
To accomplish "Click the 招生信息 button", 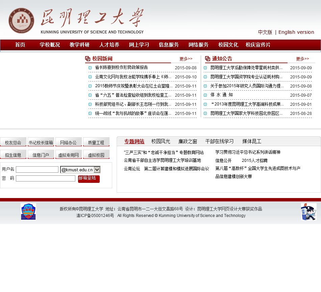I will (x=13, y=154).
